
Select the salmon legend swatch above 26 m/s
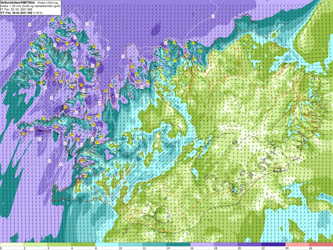(321, 245)
